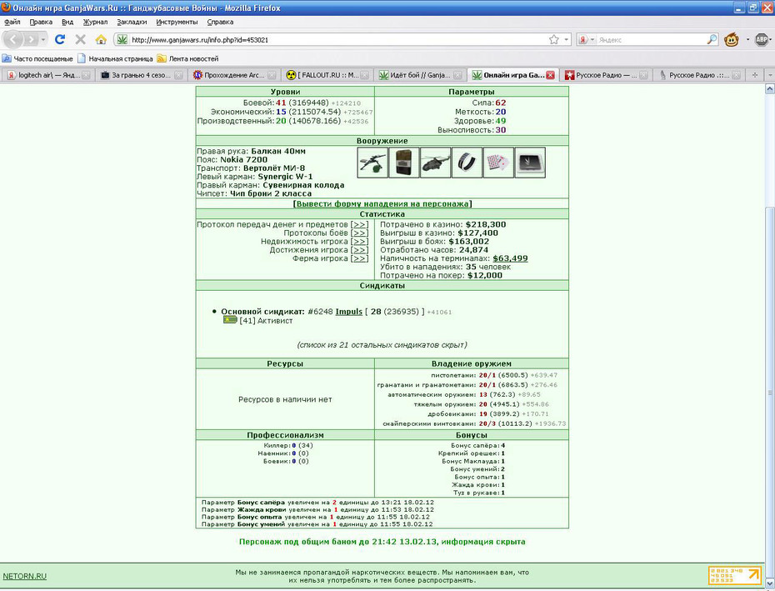Screen dimensions: 775x591
Task: Click the armor chip class 2 icon
Action: coord(530,163)
